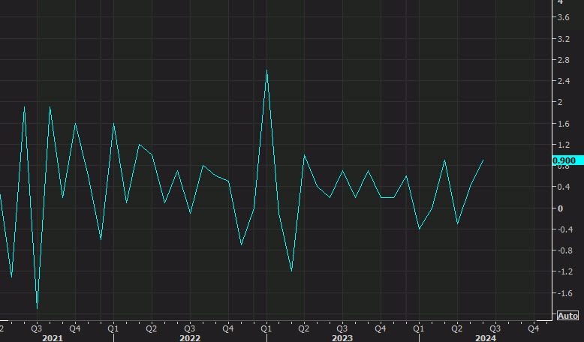Image resolution: width=584 pixels, height=342 pixels.
Task: Click the -1.6 tick on the value axis
Action: pyautogui.click(x=561, y=294)
